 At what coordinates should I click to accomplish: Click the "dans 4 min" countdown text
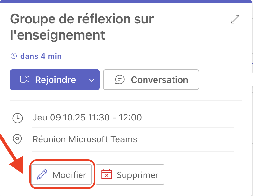(41, 56)
